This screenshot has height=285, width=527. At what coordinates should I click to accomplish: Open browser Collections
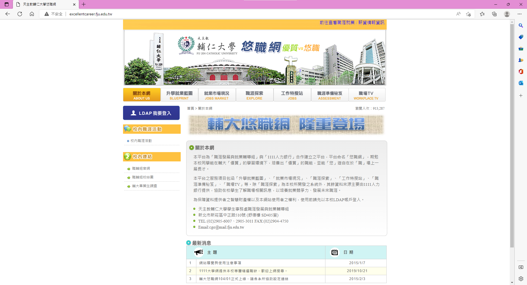494,14
